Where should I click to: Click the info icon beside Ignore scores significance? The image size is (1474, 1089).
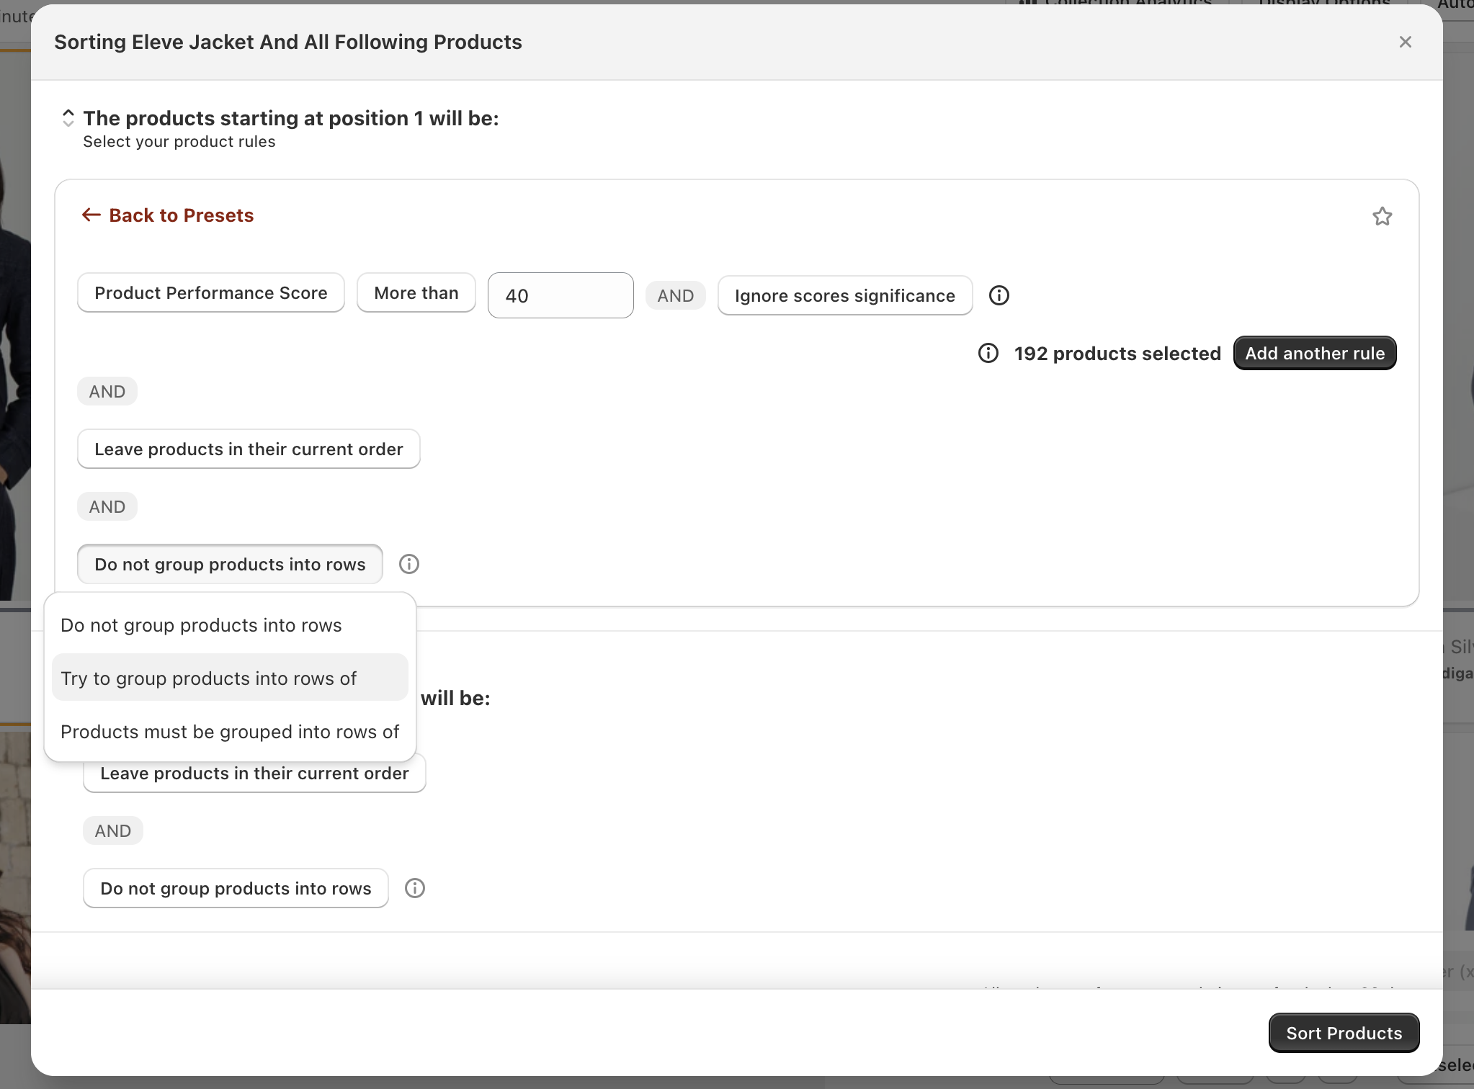pos(999,295)
